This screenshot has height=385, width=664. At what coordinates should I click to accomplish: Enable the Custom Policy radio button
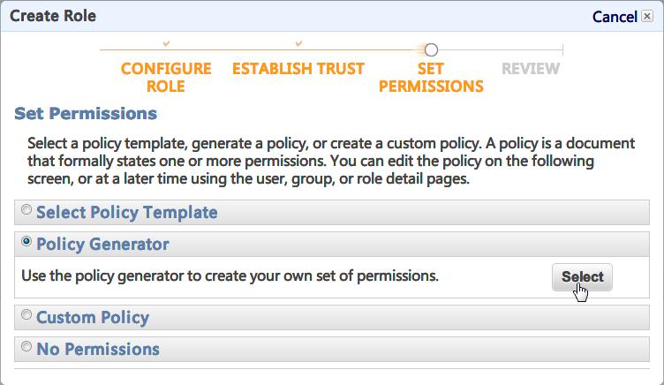point(26,314)
